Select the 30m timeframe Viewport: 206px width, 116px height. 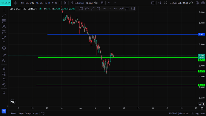point(32,3)
